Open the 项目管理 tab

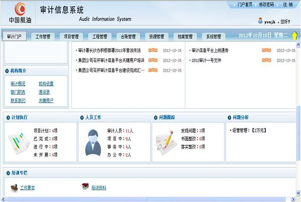pyautogui.click(x=71, y=37)
